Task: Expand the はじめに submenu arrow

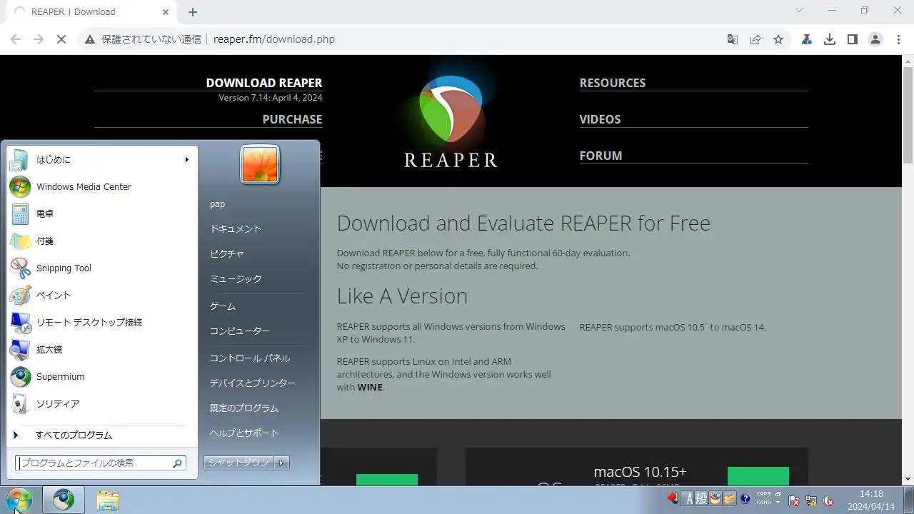Action: tap(187, 160)
